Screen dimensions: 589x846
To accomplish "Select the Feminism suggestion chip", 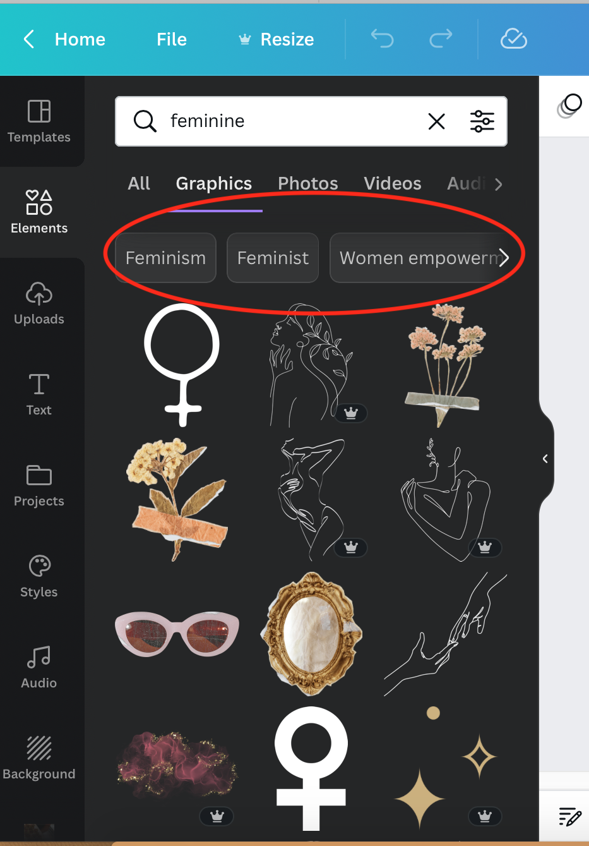I will [x=165, y=258].
